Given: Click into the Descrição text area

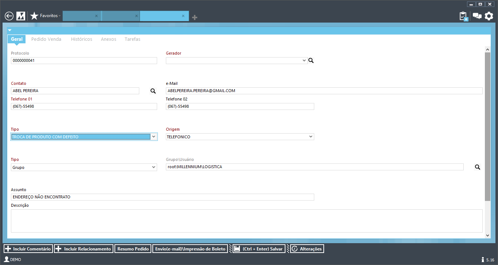Looking at the screenshot, I should coord(246,221).
